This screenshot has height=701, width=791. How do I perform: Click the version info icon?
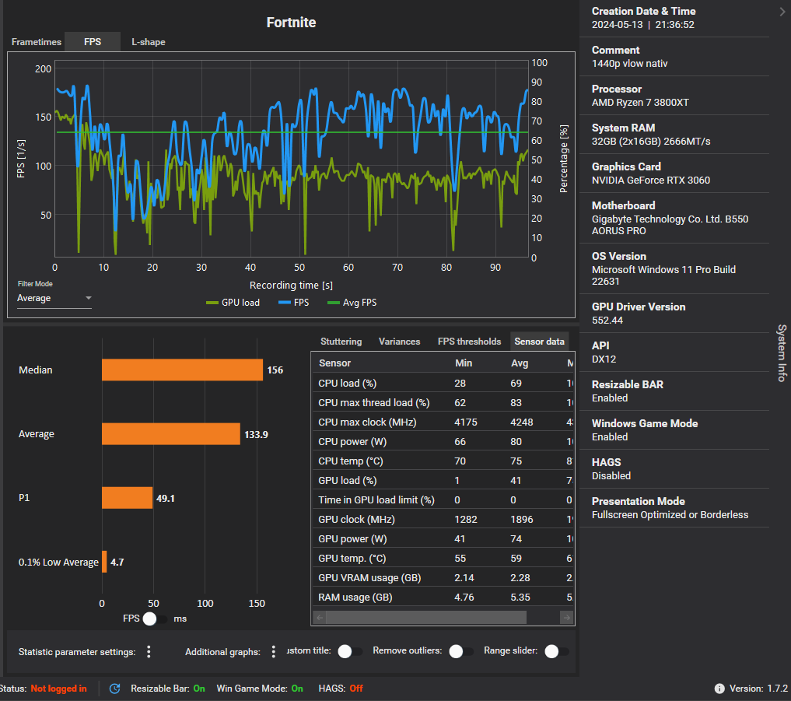point(719,689)
